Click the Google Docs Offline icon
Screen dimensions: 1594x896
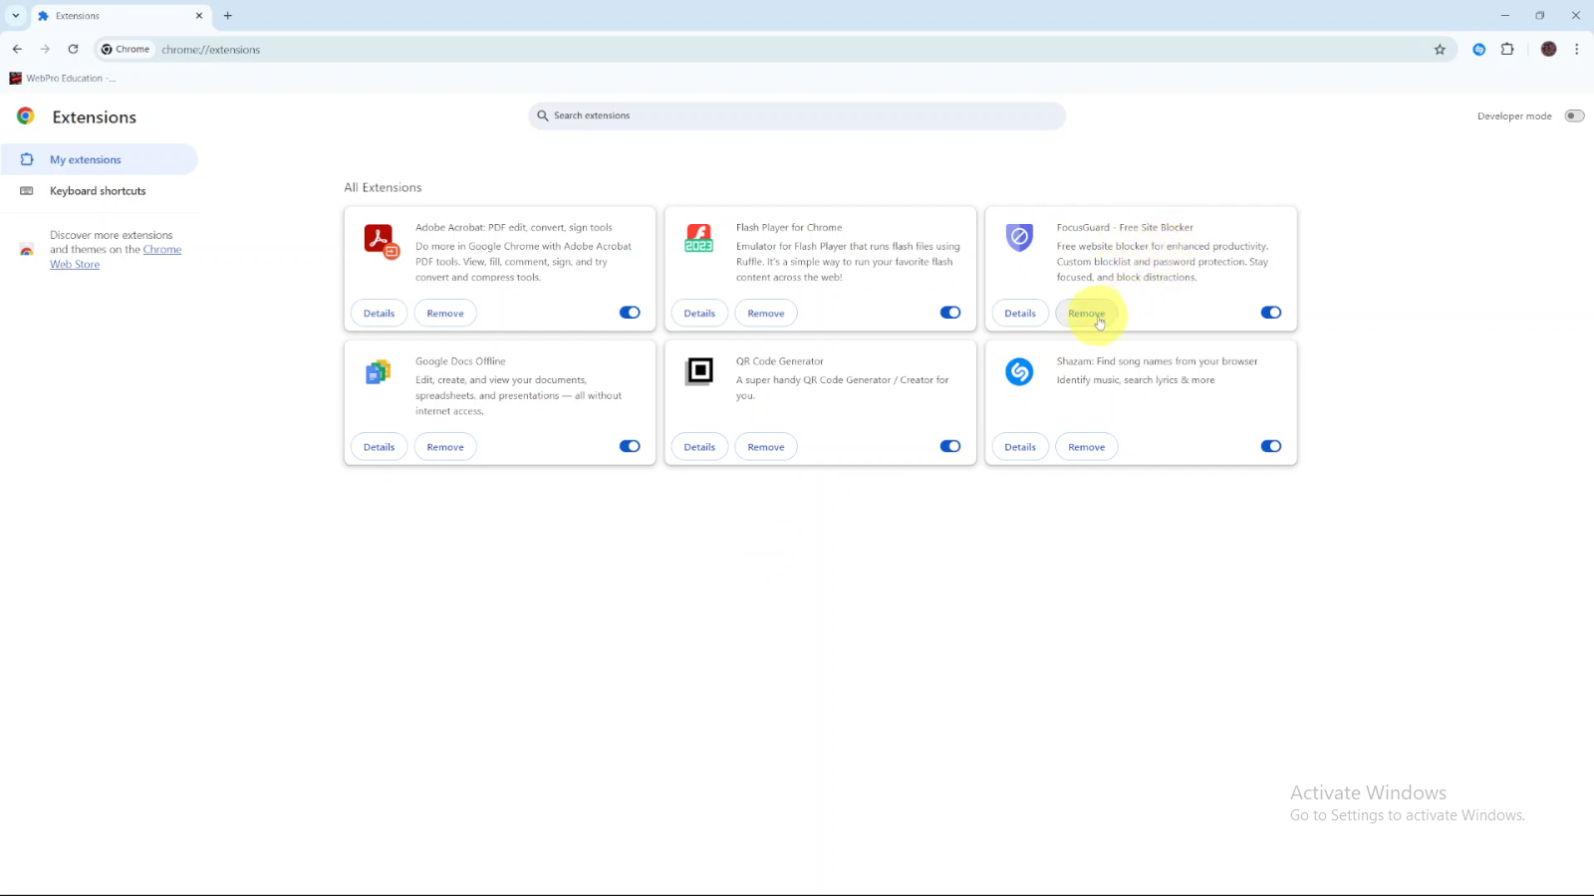tap(378, 372)
